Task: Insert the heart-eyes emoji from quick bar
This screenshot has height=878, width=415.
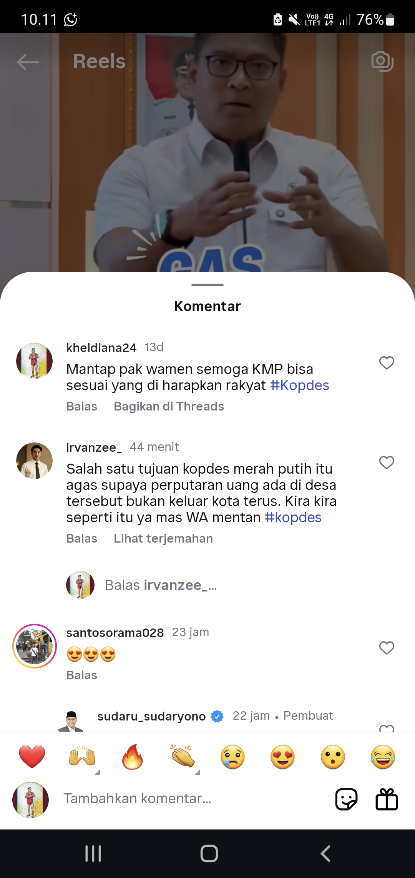Action: point(282,757)
